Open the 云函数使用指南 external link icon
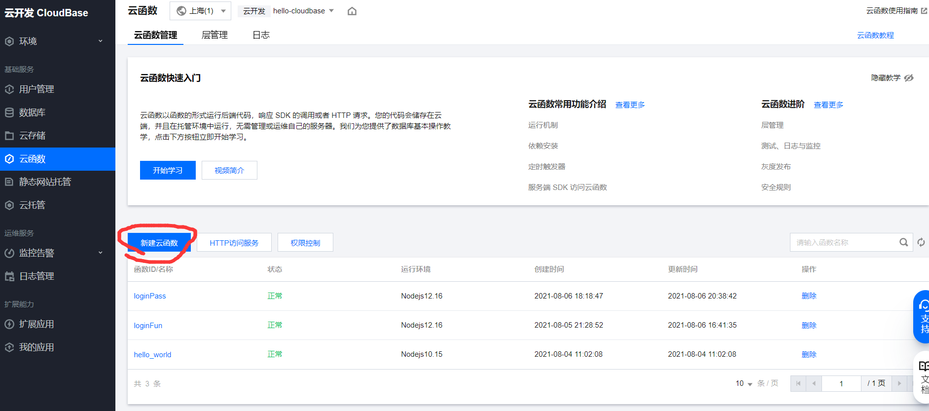Viewport: 929px width, 411px height. coord(924,10)
